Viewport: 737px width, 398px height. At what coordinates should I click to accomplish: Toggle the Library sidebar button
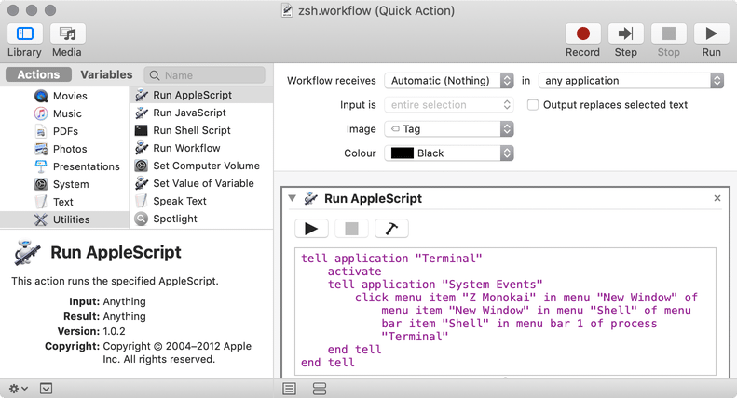[25, 33]
